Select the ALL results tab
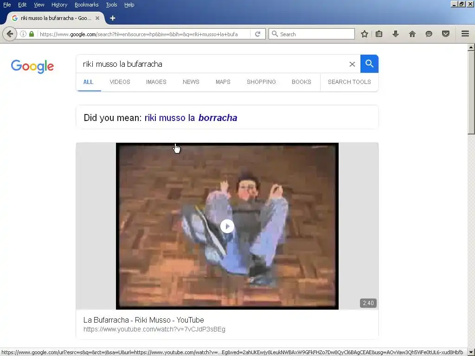The width and height of the screenshot is (475, 356). (x=88, y=82)
